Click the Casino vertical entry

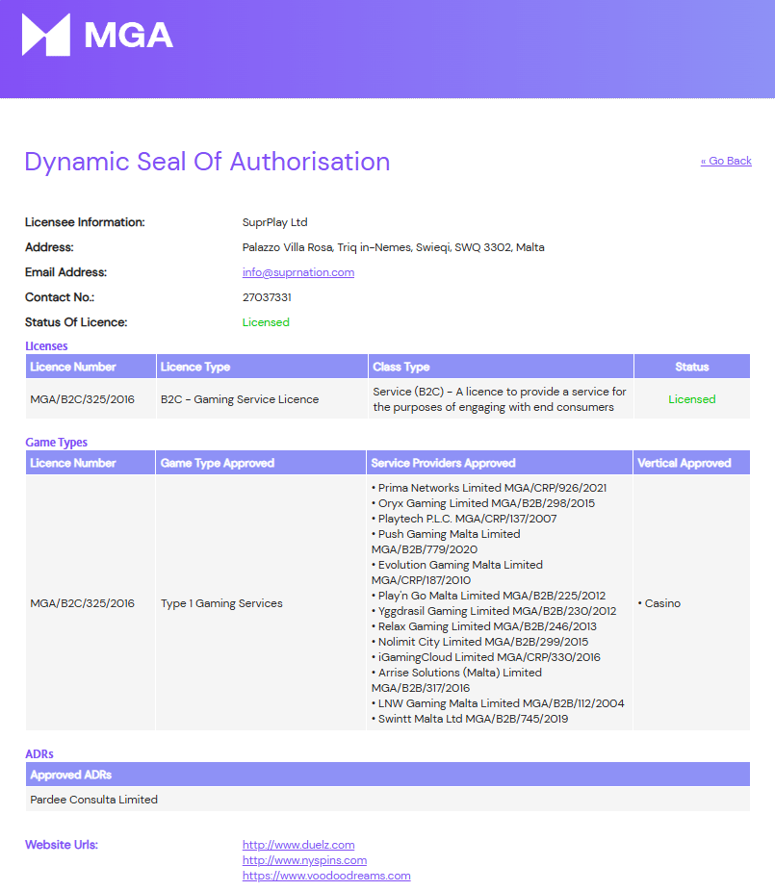coord(659,603)
